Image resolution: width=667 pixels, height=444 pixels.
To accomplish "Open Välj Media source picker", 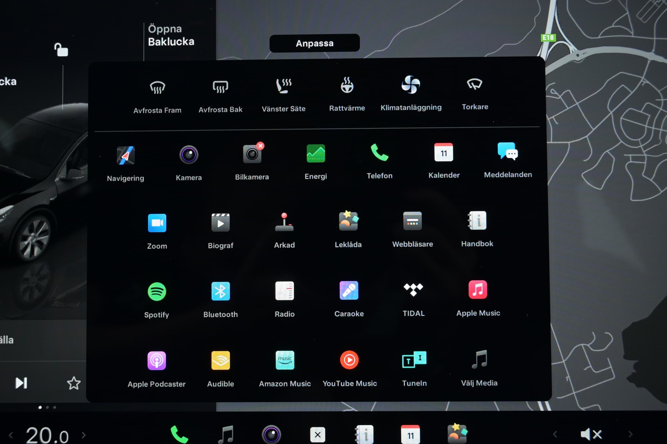I will 479,359.
